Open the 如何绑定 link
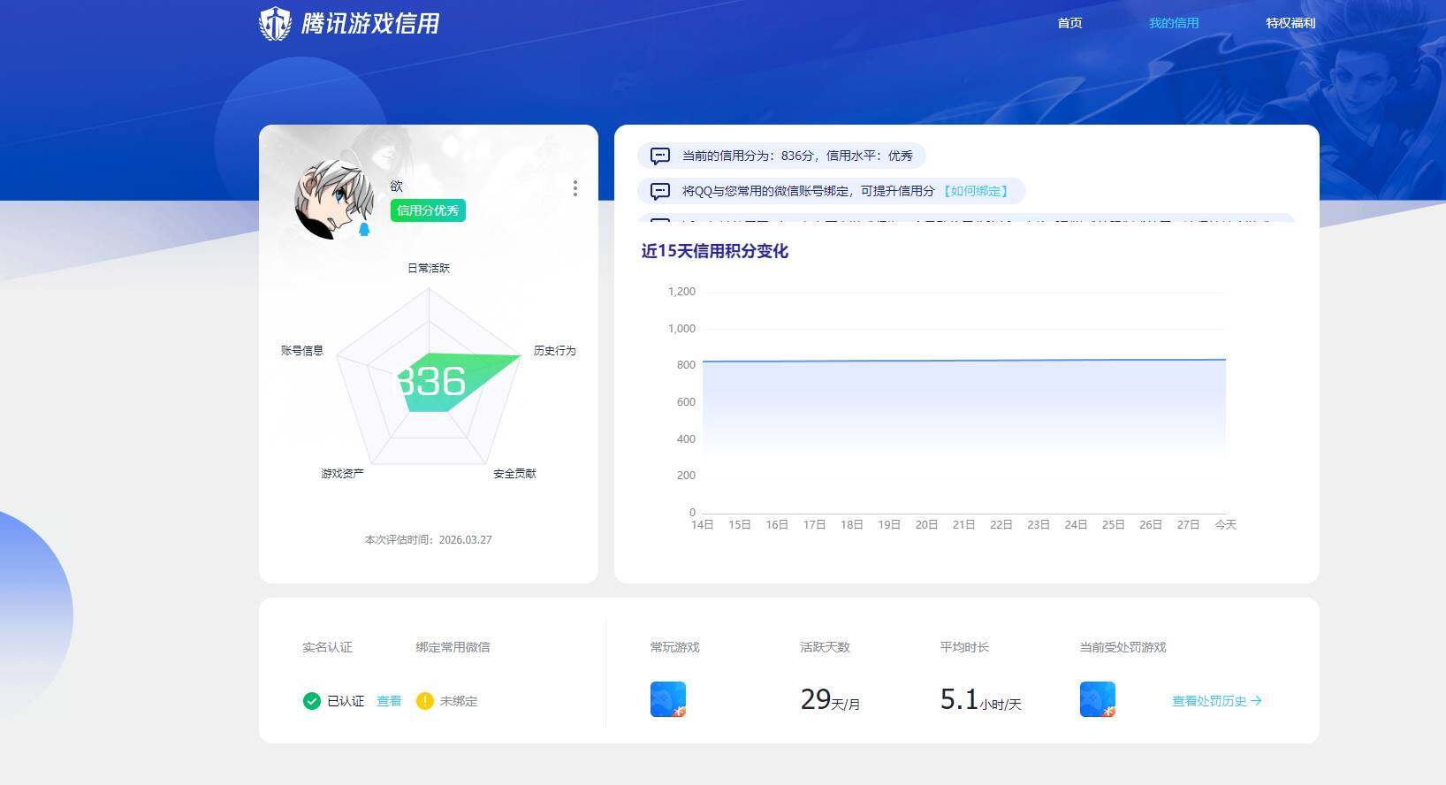This screenshot has width=1446, height=785. 976,191
